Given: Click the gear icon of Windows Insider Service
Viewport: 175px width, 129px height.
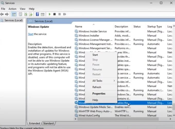Looking at the screenshot, I should tap(76, 31).
